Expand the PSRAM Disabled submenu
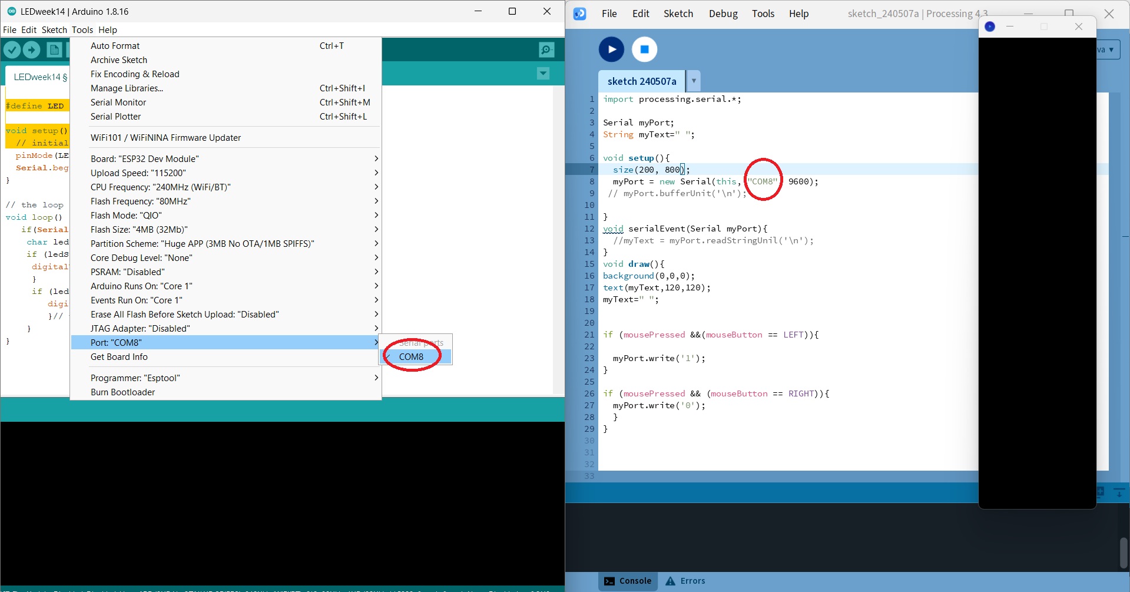The height and width of the screenshot is (592, 1130). tap(226, 272)
